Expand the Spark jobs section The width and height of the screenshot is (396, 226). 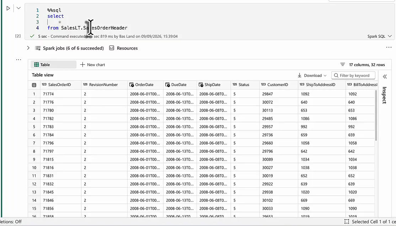pyautogui.click(x=28, y=48)
